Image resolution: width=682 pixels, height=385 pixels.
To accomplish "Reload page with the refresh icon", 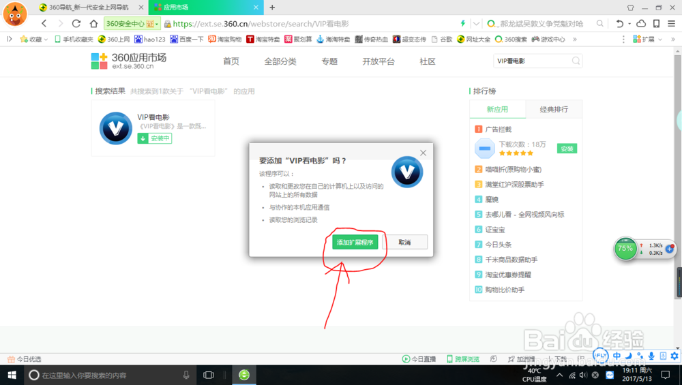I will coord(76,23).
